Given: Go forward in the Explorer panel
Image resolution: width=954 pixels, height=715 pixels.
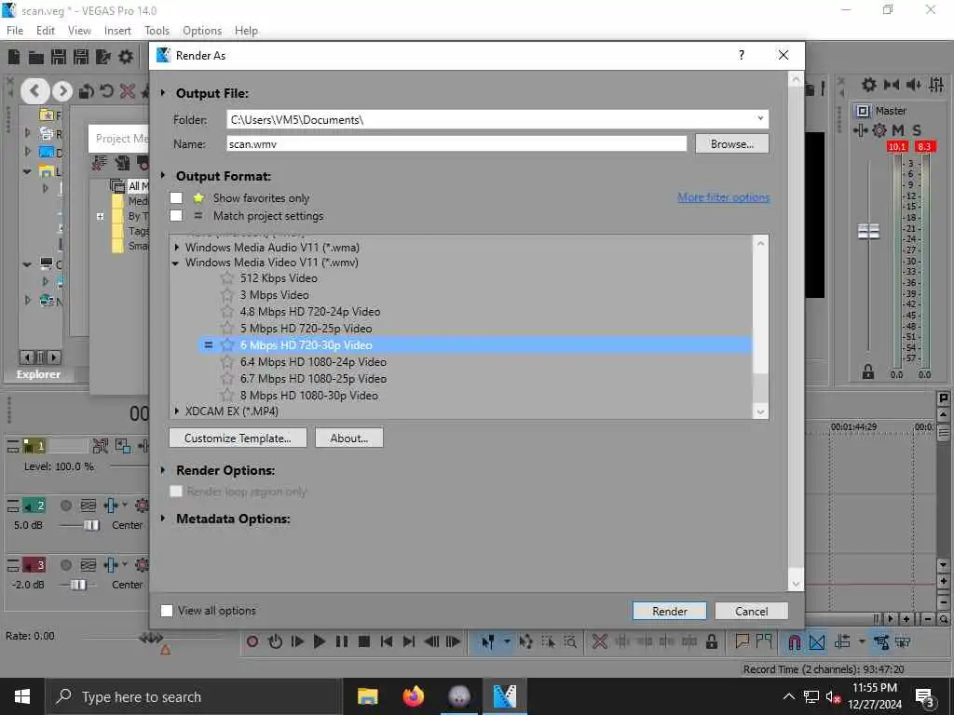Looking at the screenshot, I should [x=62, y=91].
